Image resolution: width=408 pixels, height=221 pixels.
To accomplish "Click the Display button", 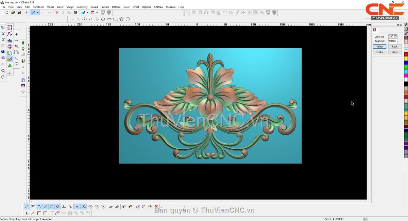I will [x=379, y=52].
